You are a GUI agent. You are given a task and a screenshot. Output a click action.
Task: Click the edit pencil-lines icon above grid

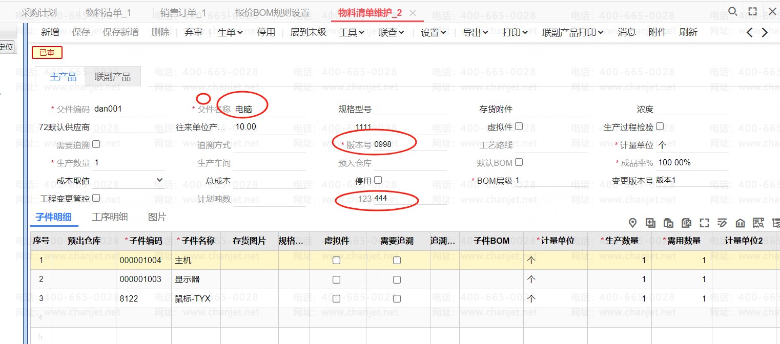[x=722, y=223]
